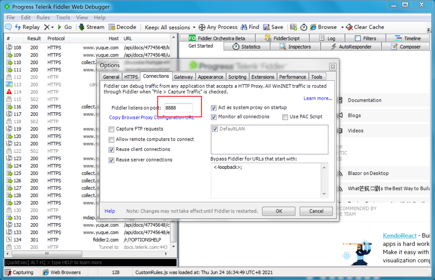Open the Rules menu
Viewport: 435px width, 280px height.
coord(43,17)
